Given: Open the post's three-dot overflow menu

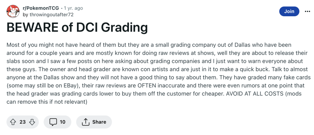Looking at the screenshot, I should pos(307,11).
